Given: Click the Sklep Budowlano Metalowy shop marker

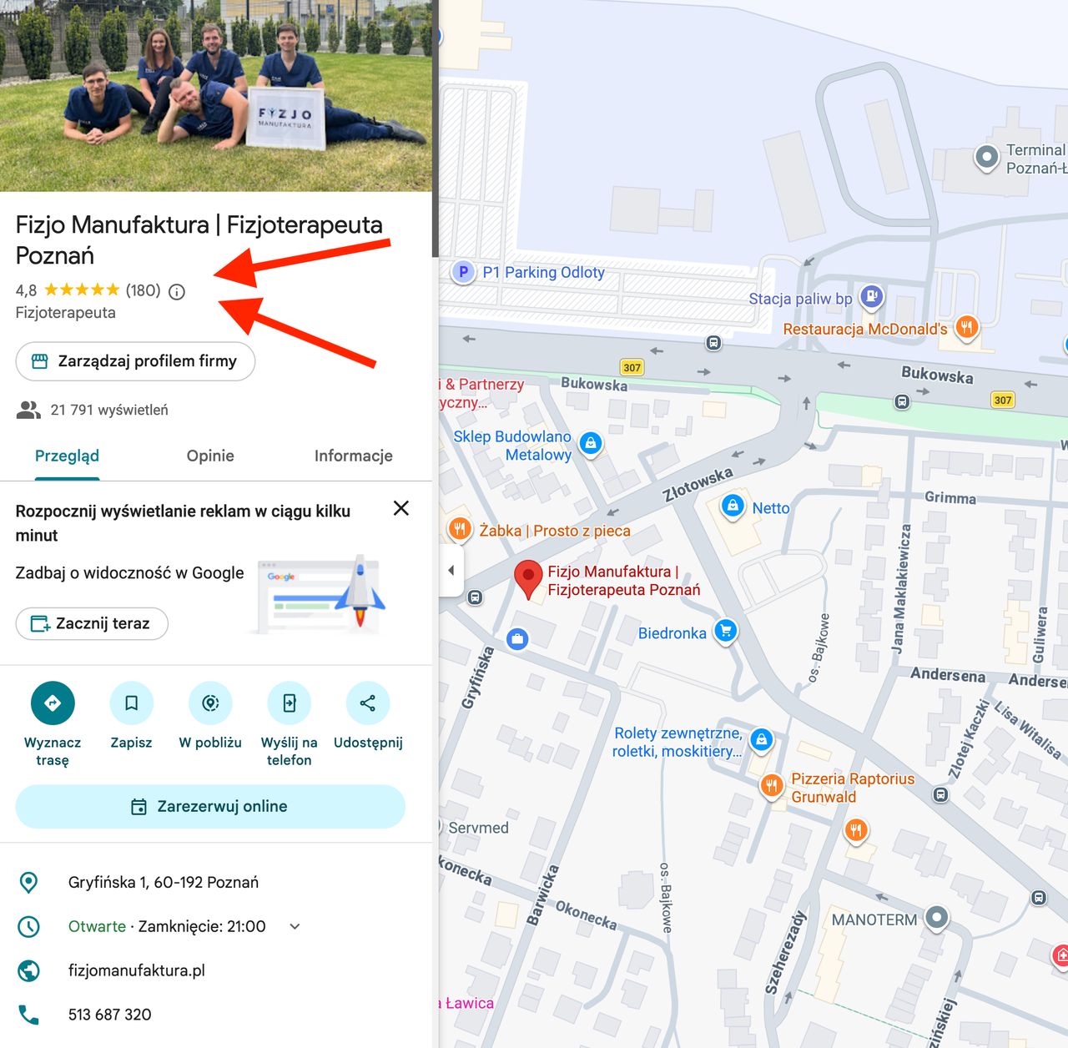Looking at the screenshot, I should tap(591, 444).
